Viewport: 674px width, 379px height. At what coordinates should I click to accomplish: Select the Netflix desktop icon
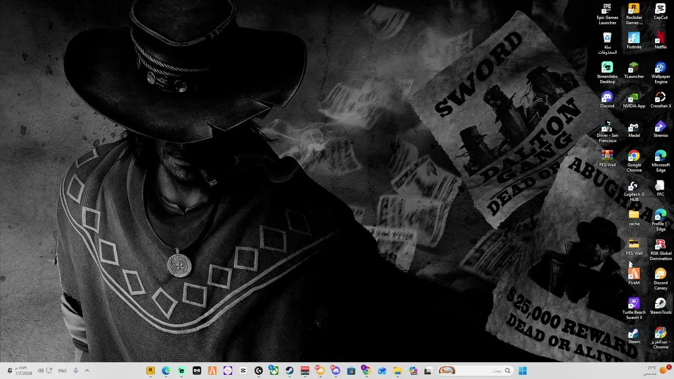click(660, 41)
